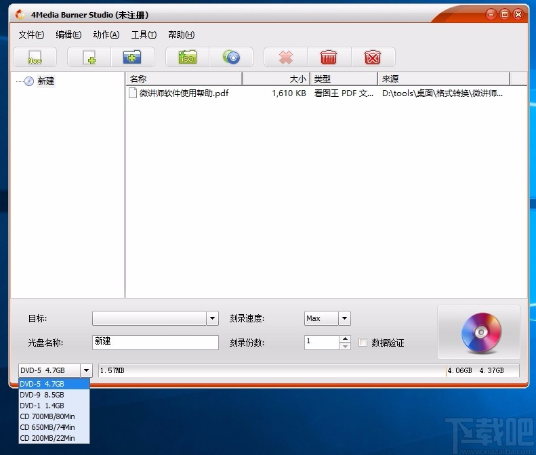Decrease 刻录份数 with down arrow
536x455 pixels.
345,347
